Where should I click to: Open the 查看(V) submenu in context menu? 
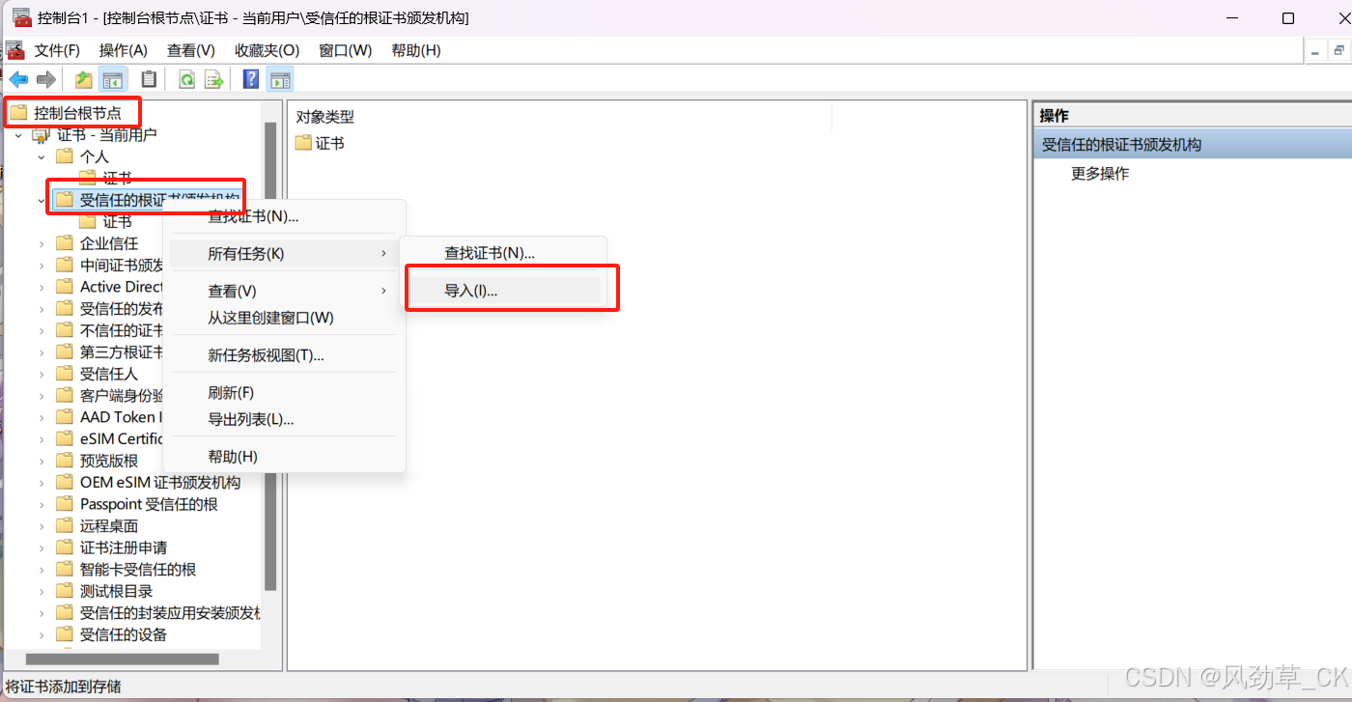click(x=282, y=291)
